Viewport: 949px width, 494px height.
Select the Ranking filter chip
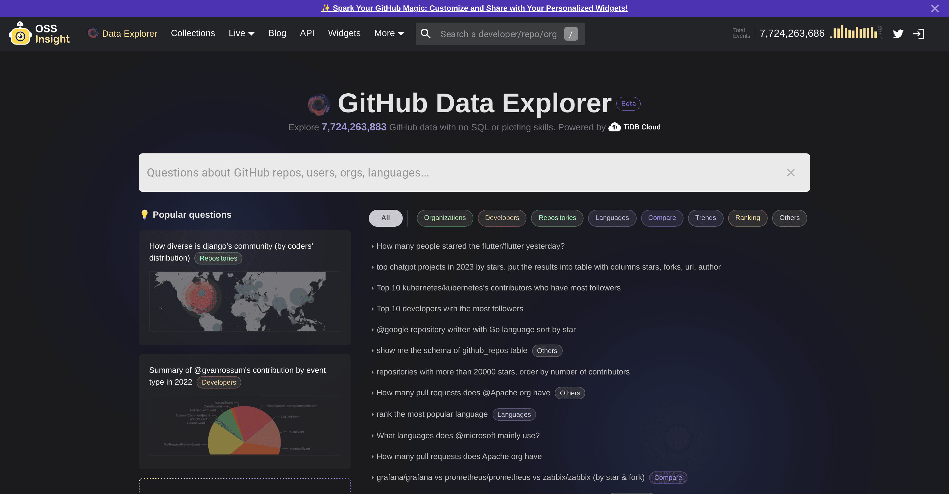coord(748,218)
